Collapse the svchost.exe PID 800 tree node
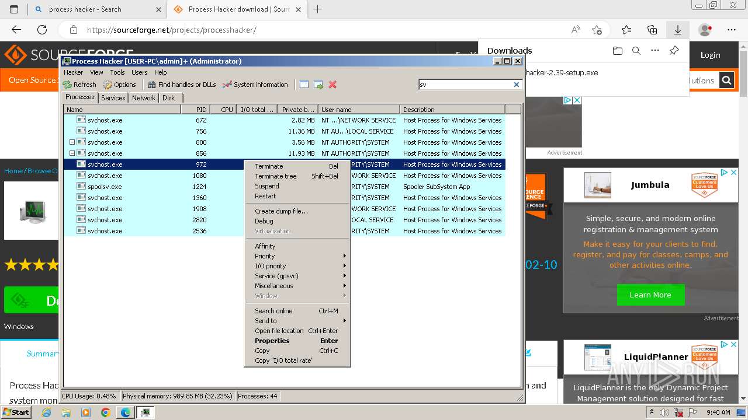The height and width of the screenshot is (420, 748). click(x=72, y=142)
